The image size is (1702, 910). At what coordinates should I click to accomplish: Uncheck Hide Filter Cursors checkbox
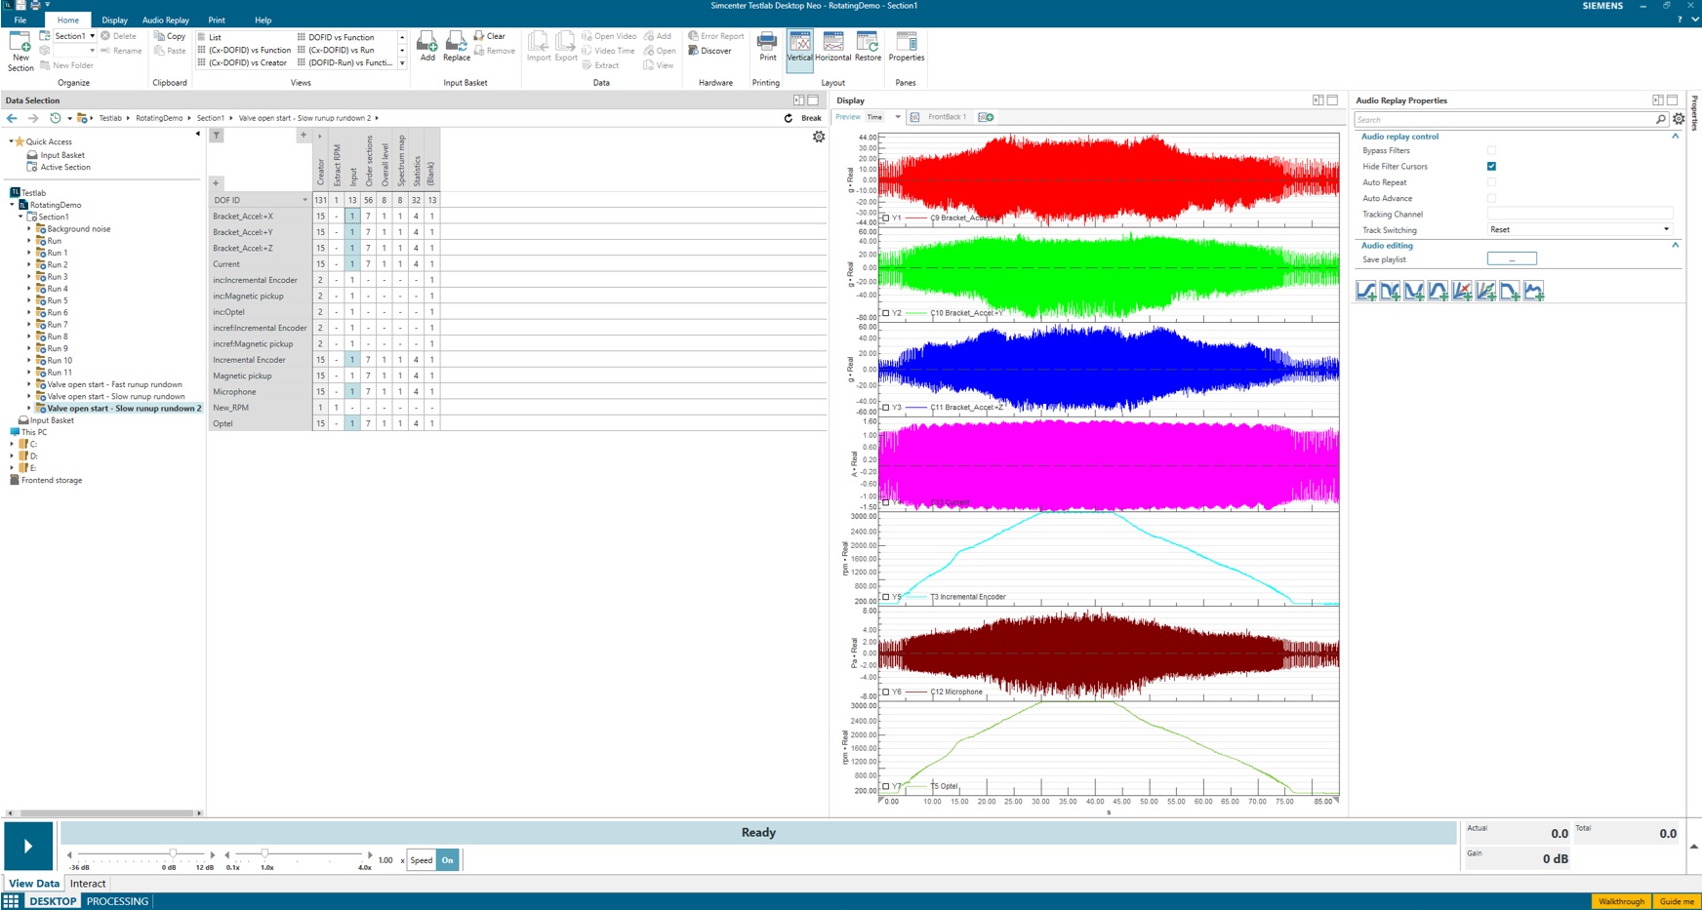pyautogui.click(x=1491, y=167)
